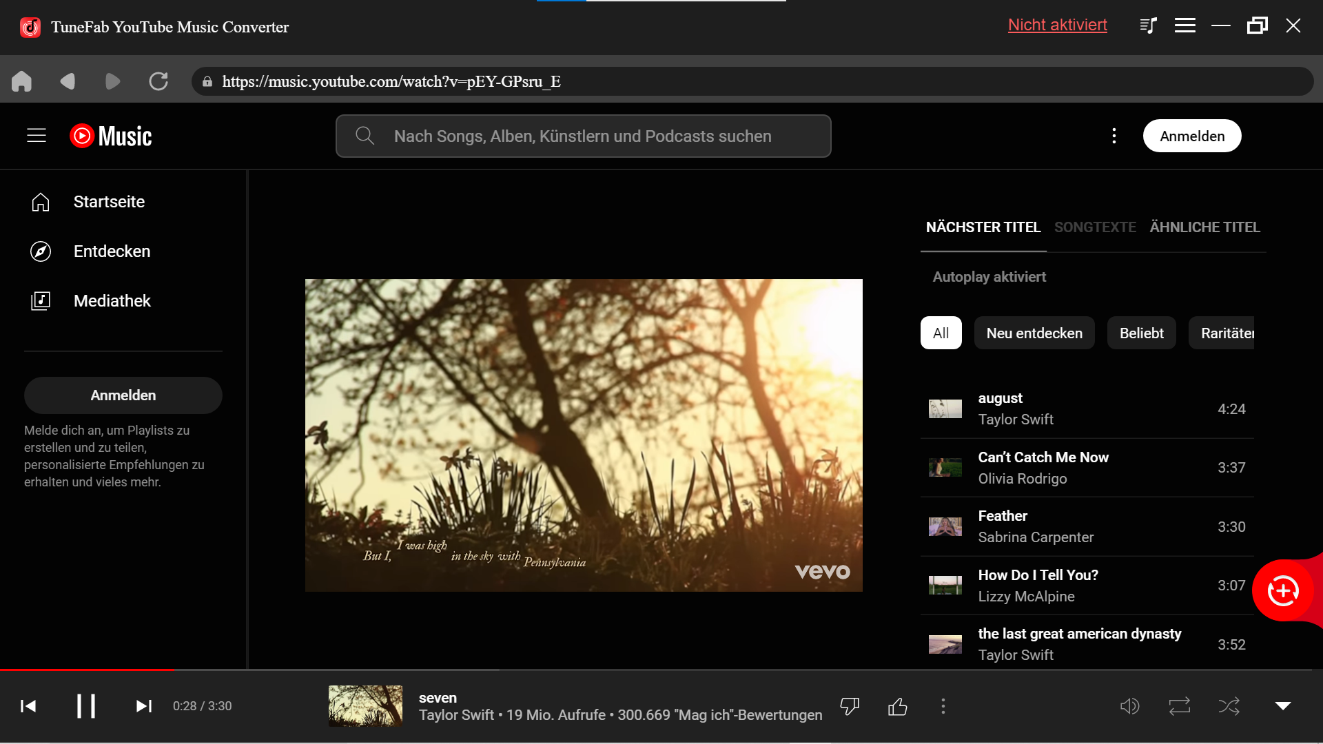Click Anmelden button in top bar
1323x744 pixels.
[1192, 136]
